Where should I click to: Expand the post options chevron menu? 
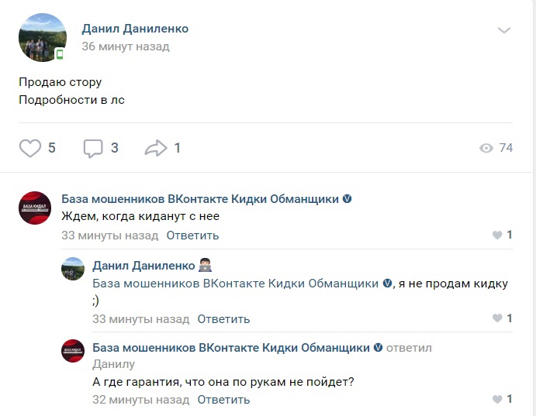(x=504, y=30)
